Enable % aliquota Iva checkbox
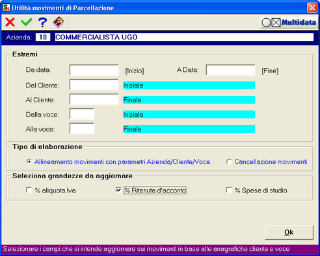320x256 pixels. 29,190
